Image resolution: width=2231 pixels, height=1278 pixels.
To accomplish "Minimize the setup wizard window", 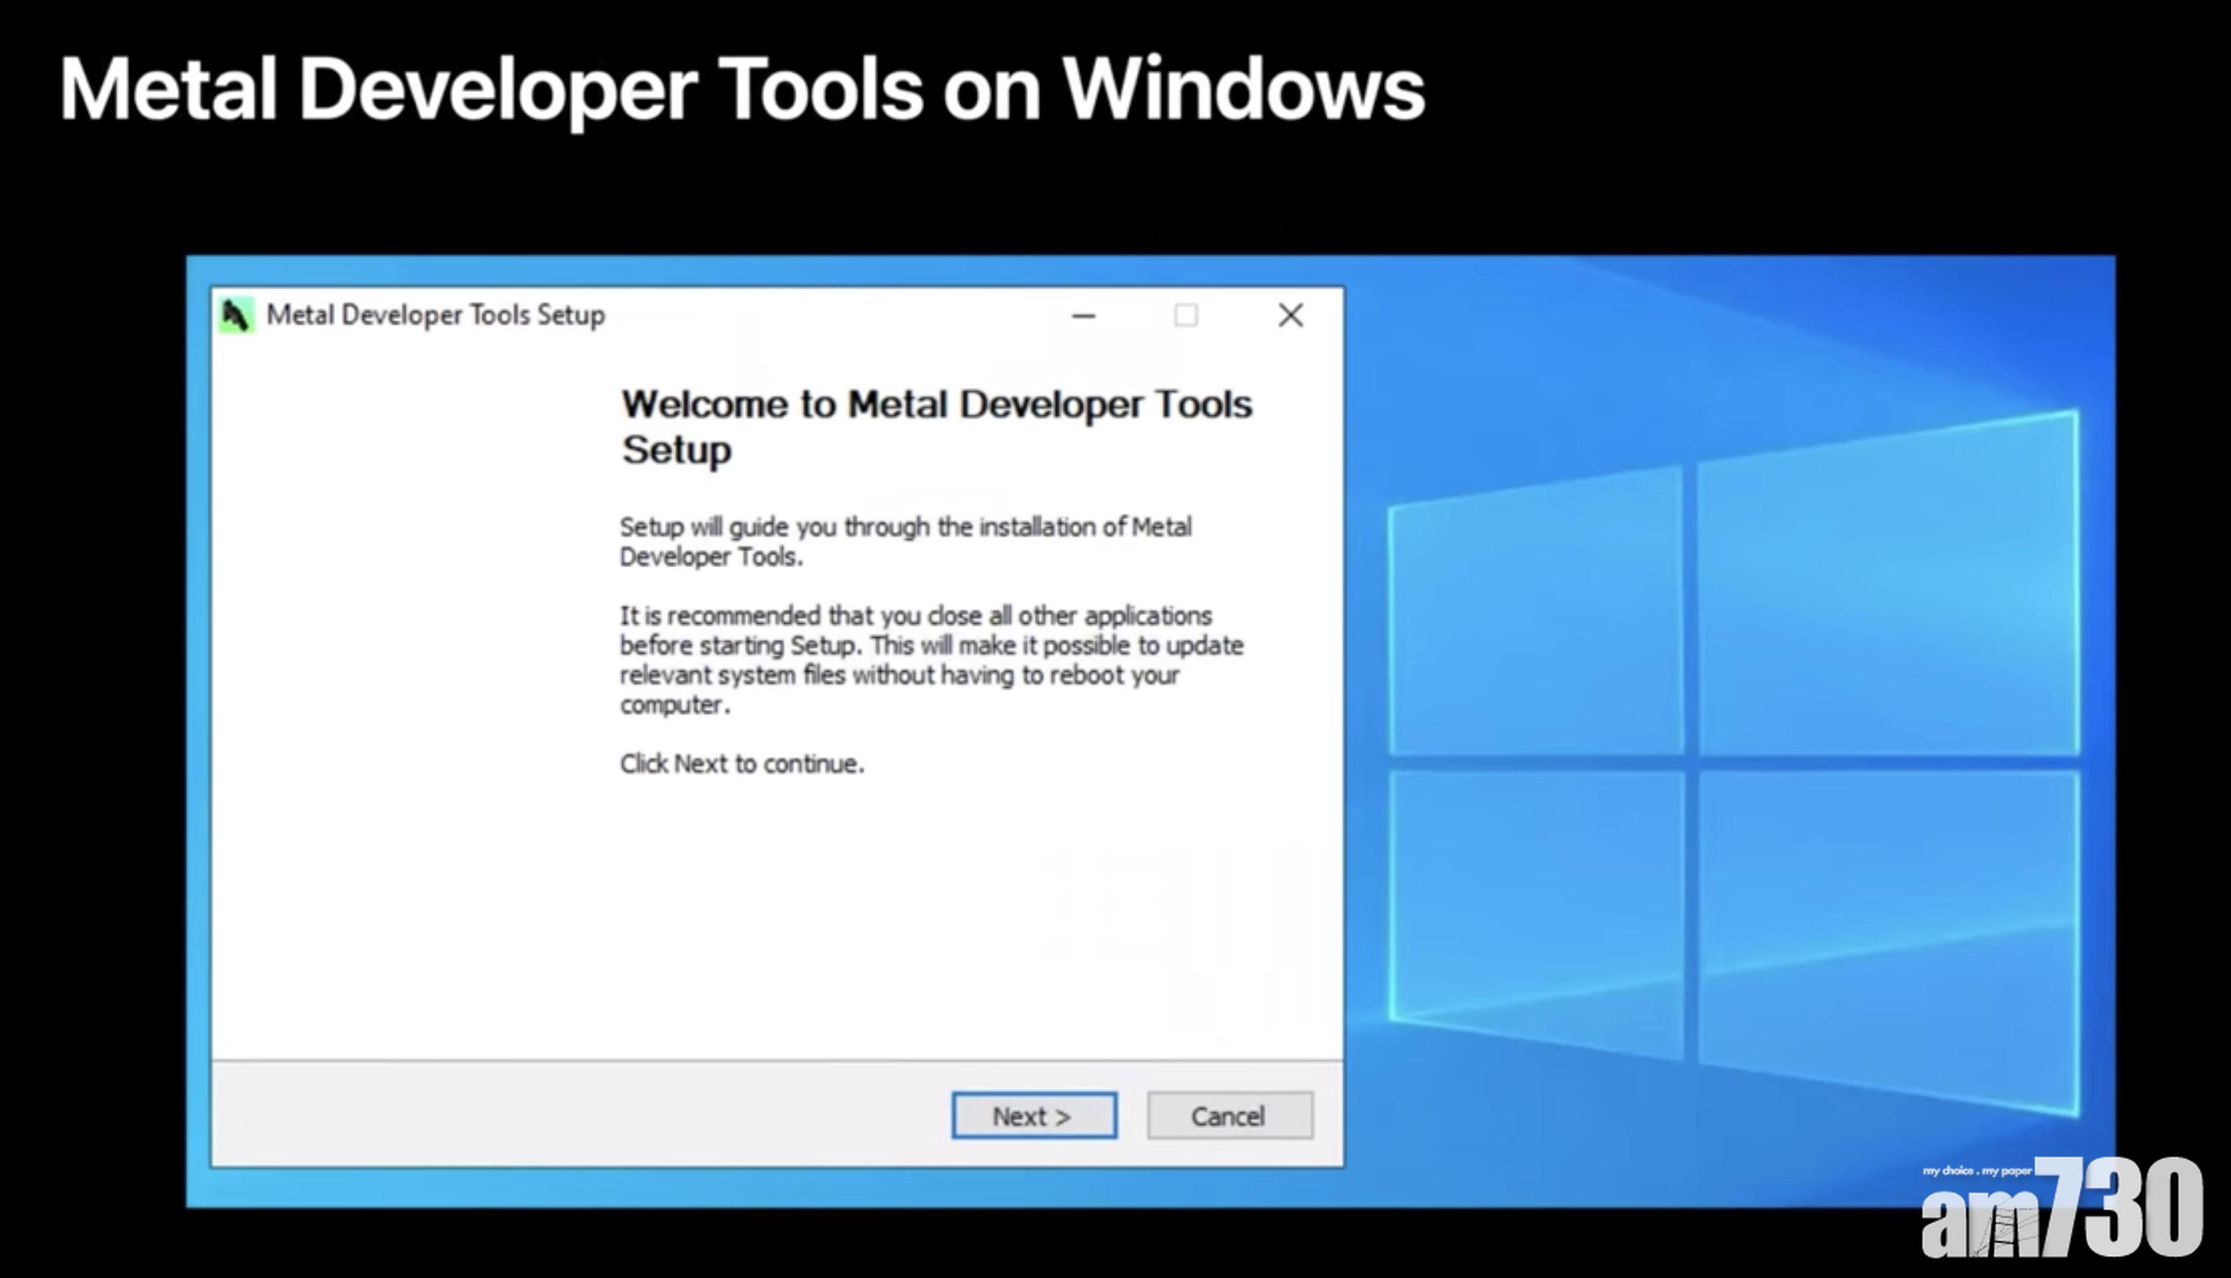I will [x=1084, y=315].
